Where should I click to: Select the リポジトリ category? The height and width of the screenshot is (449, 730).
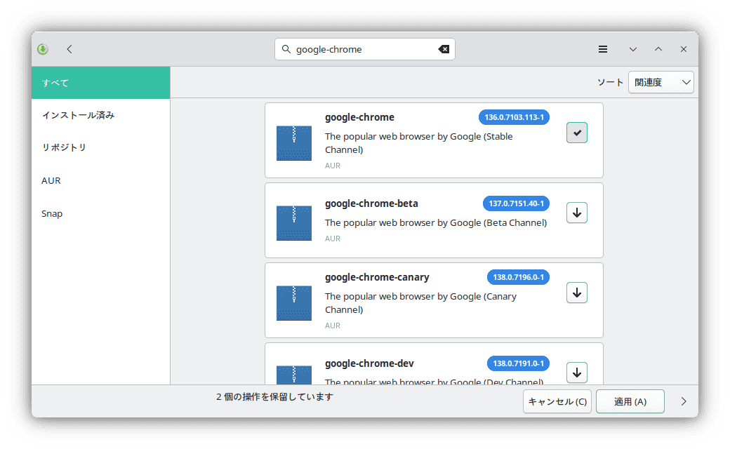[101, 147]
